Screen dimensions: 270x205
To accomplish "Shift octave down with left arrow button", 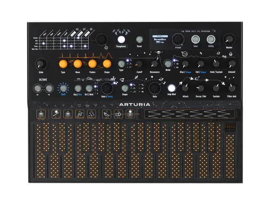I will pyautogui.click(x=38, y=88).
